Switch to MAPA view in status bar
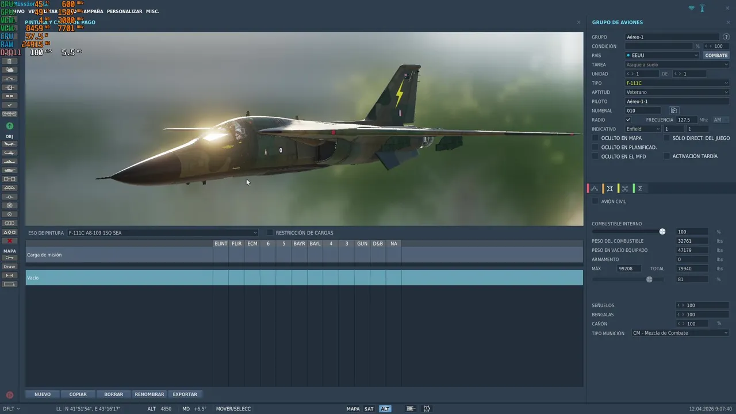This screenshot has width=736, height=414. point(353,409)
